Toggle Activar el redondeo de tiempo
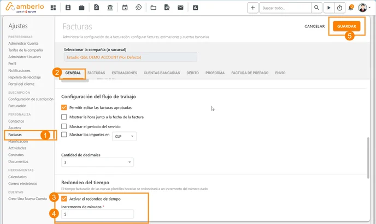Image resolution: width=376 pixels, height=224 pixels. pyautogui.click(x=64, y=199)
